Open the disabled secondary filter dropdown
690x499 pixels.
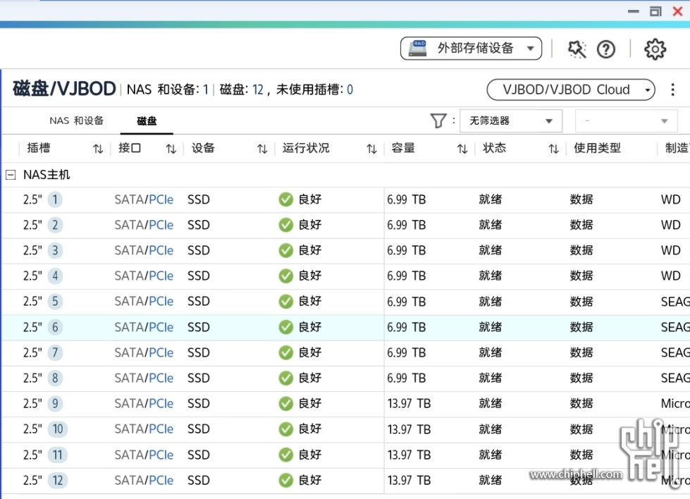(x=625, y=121)
